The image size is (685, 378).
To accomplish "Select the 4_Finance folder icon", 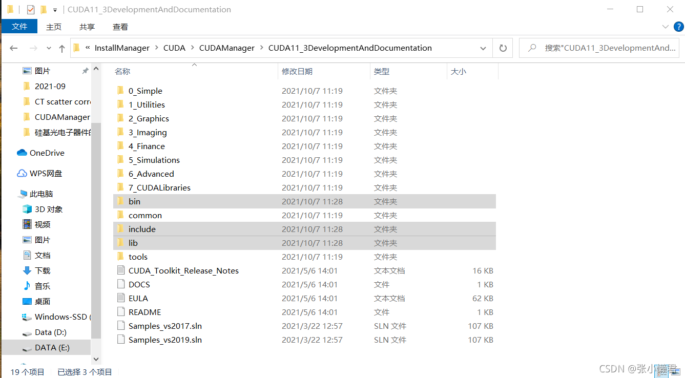I will pos(120,146).
